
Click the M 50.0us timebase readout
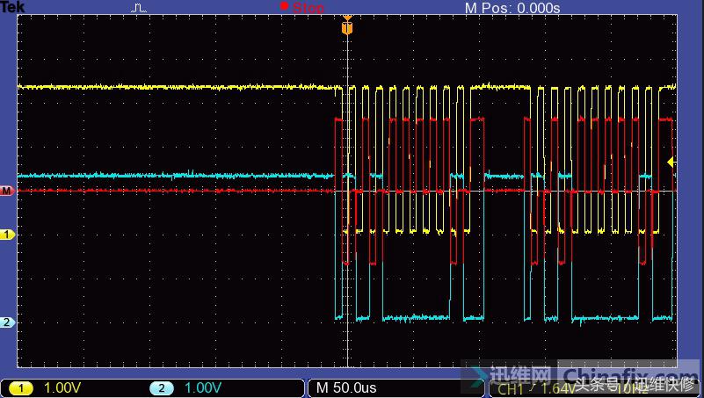346,387
